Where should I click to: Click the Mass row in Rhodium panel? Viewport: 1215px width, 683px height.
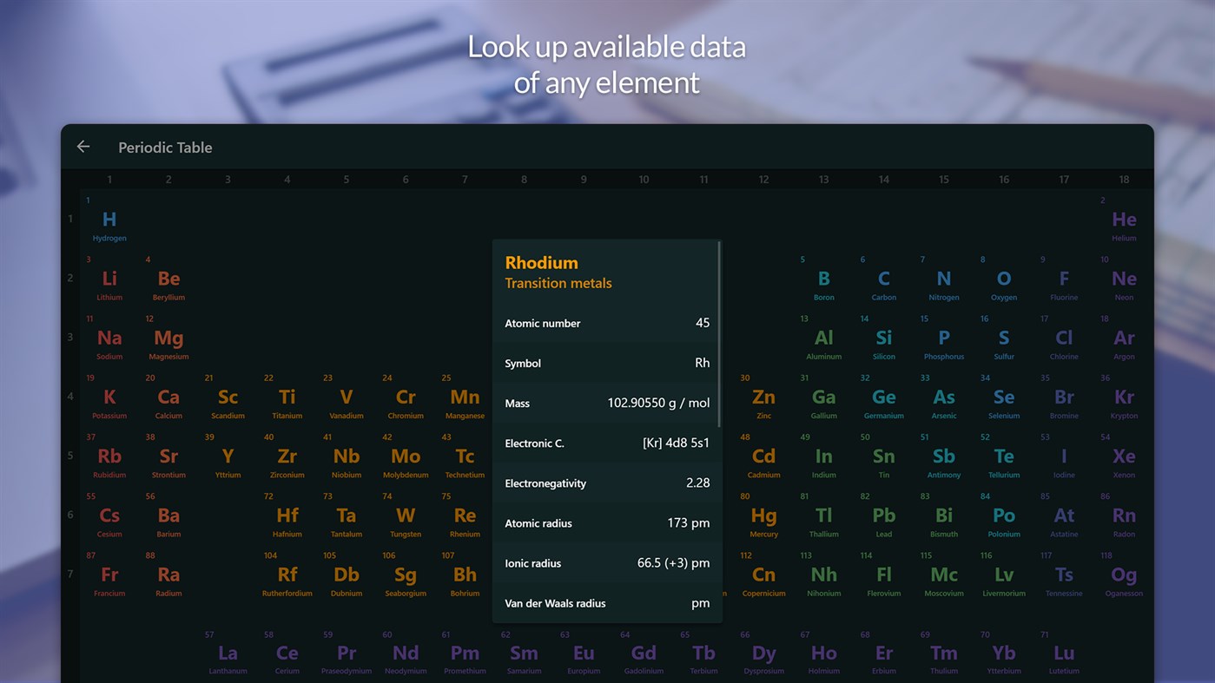(606, 403)
